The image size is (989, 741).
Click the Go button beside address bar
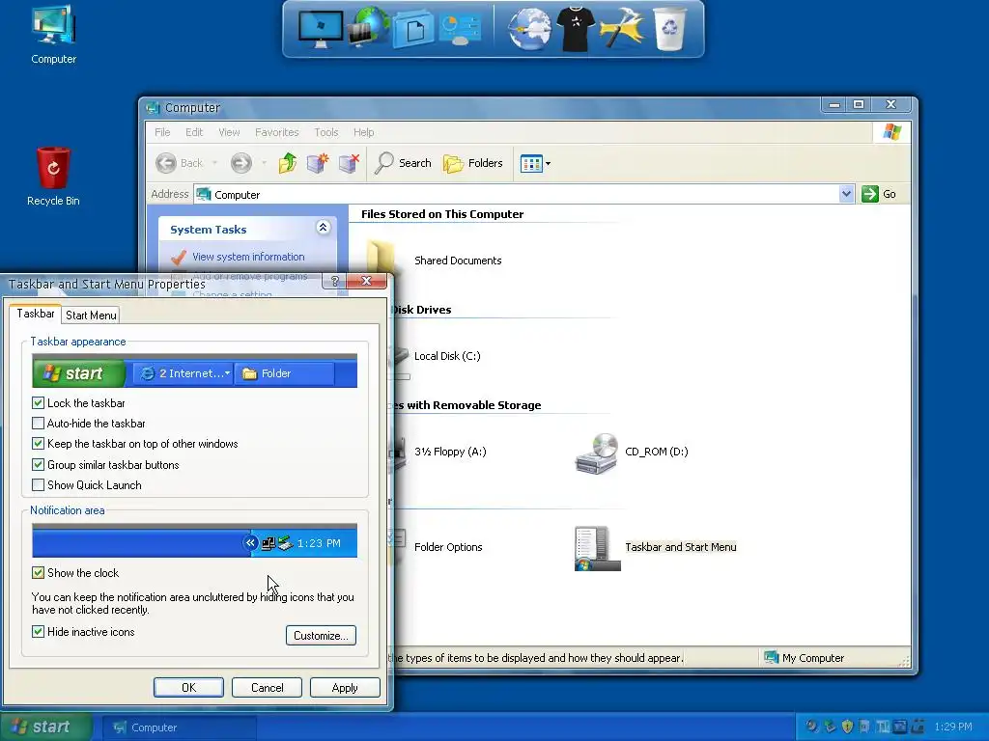879,194
